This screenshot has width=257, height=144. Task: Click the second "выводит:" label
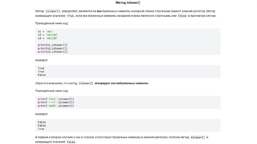[x=41, y=114]
